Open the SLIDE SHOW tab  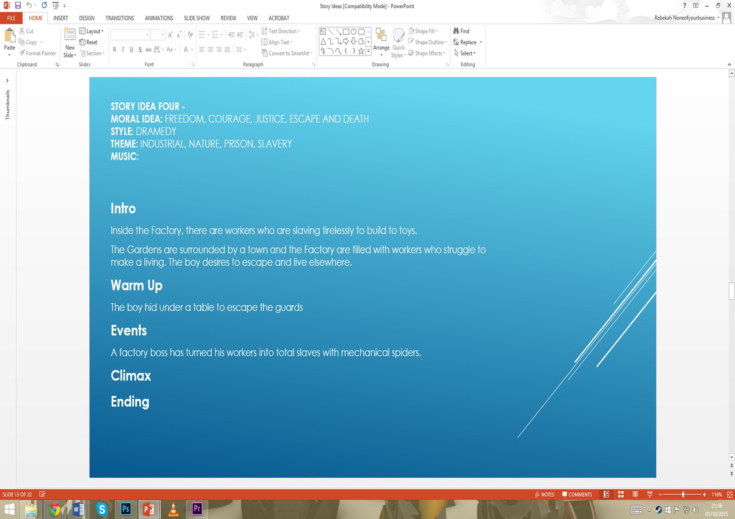point(197,18)
